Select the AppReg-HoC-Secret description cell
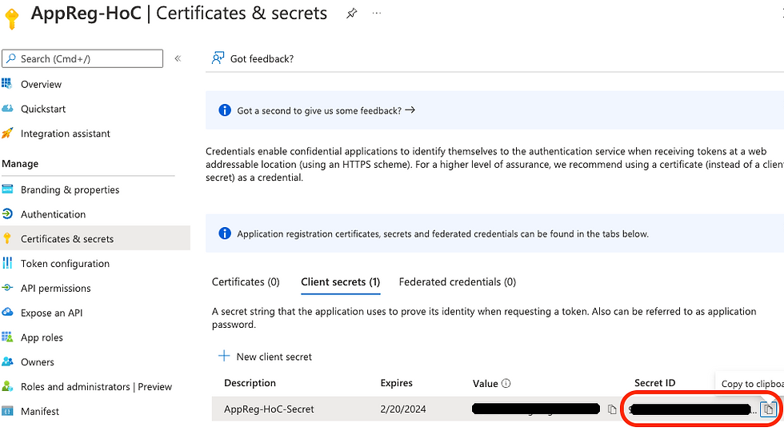The height and width of the screenshot is (431, 784). 269,409
